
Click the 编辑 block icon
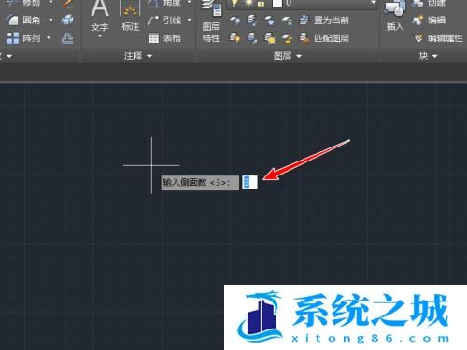pyautogui.click(x=417, y=21)
